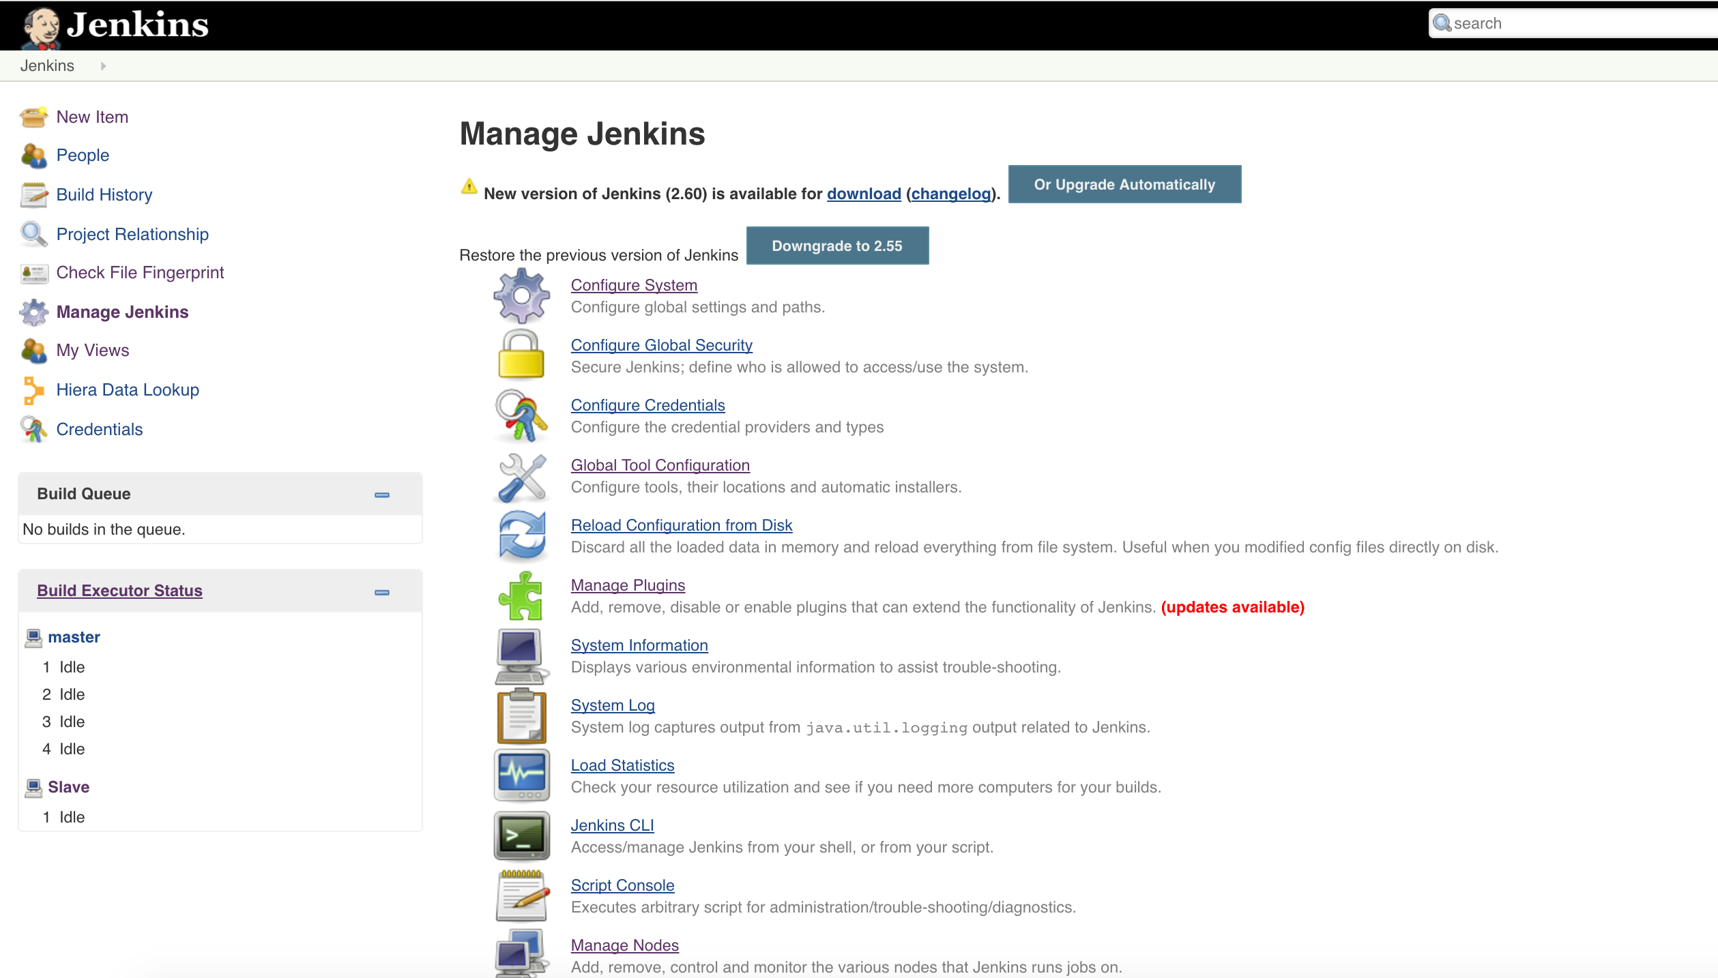Click the Jenkins title text in header
Screen dimensions: 1718x978
pyautogui.click(x=137, y=25)
